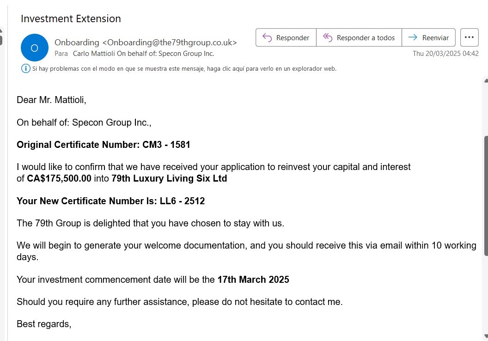Click the blue info circle icon

pos(26,69)
